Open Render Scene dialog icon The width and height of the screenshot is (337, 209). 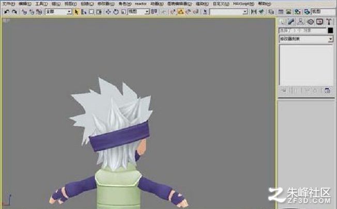[307, 12]
